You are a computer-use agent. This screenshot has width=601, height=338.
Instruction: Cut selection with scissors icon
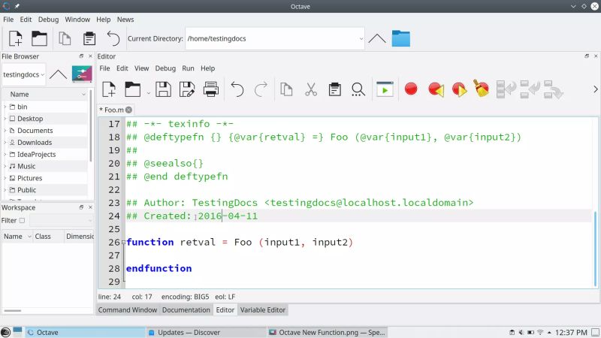[311, 89]
